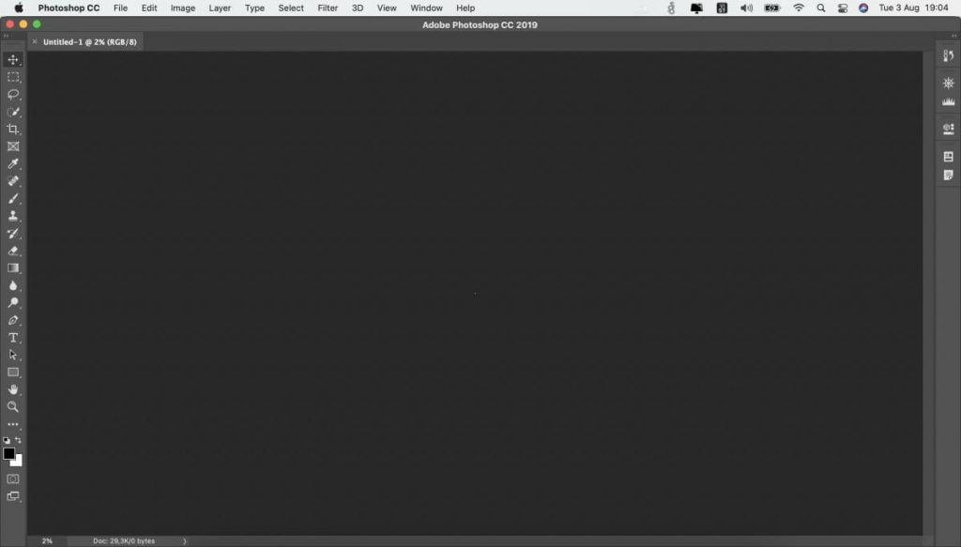
Task: Select the Frame tool
Action: pyautogui.click(x=13, y=146)
